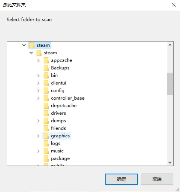The height and width of the screenshot is (192, 180).
Task: Click the friends folder icon
Action: pos(46,128)
